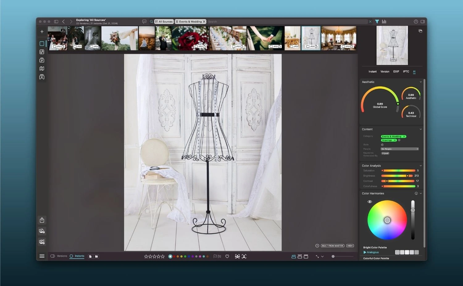The width and height of the screenshot is (463, 286).
Task: Open the zoom options chevron in bottom bar
Action: pos(323,256)
